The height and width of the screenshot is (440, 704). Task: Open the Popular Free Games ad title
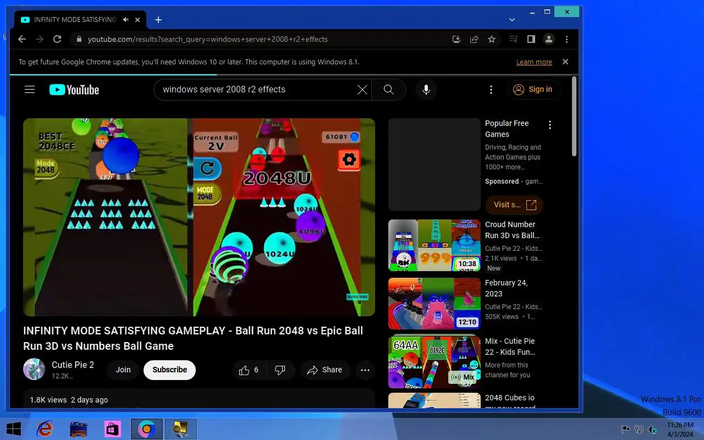[x=507, y=129]
